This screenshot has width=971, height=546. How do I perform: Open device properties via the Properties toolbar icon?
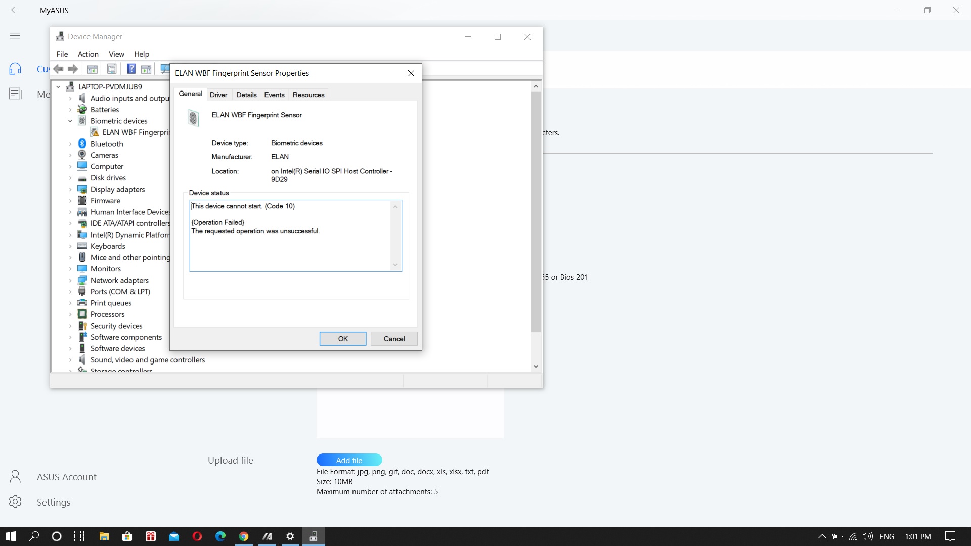tap(111, 69)
